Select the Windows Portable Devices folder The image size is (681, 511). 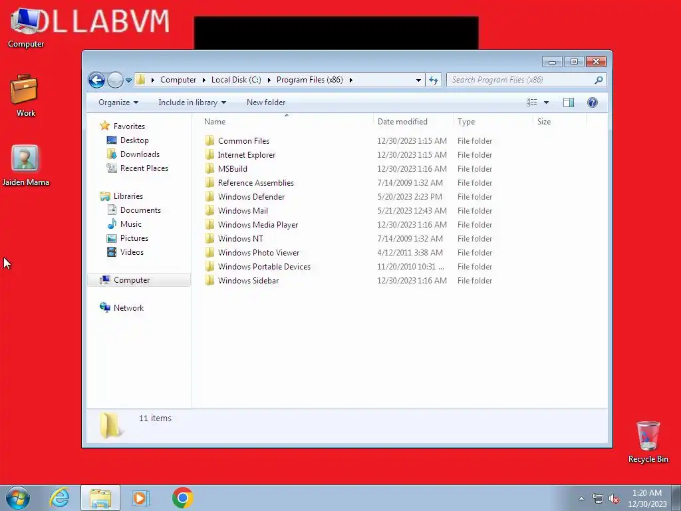[264, 266]
